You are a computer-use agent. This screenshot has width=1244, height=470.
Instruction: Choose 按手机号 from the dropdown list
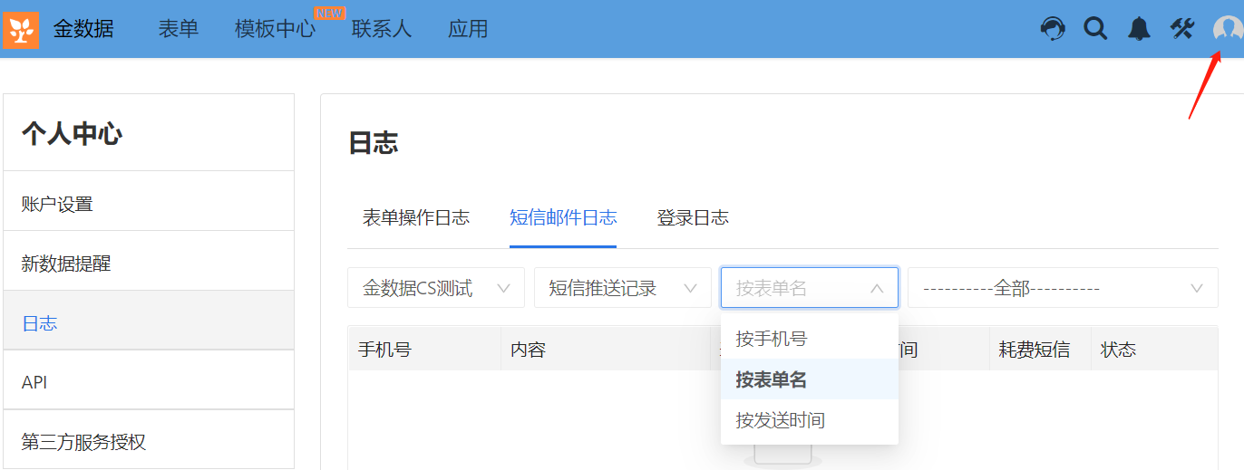810,339
